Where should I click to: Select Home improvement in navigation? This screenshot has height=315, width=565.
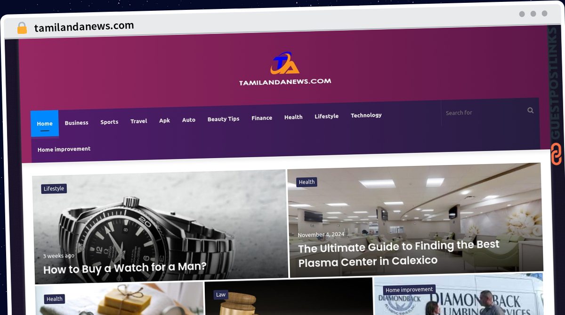(64, 149)
